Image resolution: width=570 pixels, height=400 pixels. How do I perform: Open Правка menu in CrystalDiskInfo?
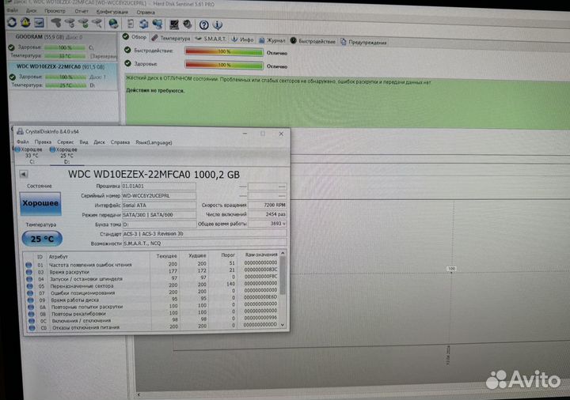pyautogui.click(x=43, y=142)
